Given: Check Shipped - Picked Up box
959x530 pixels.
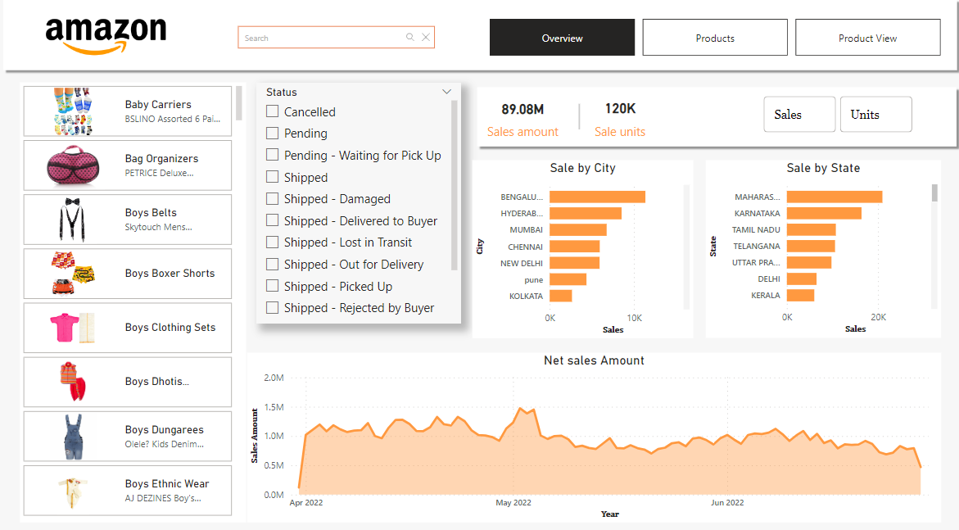Looking at the screenshot, I should coord(273,286).
